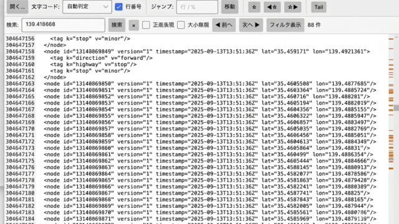Click the Tail button

coord(319,7)
